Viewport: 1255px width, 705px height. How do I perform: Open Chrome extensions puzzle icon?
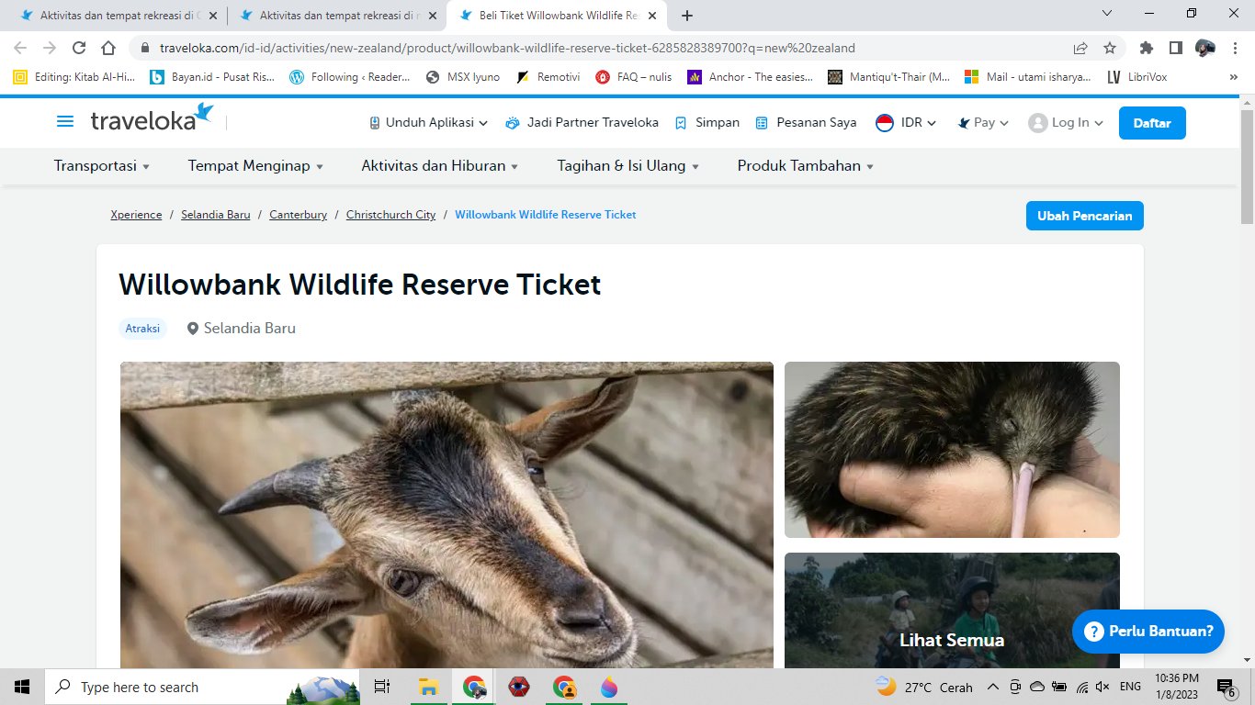coord(1146,48)
